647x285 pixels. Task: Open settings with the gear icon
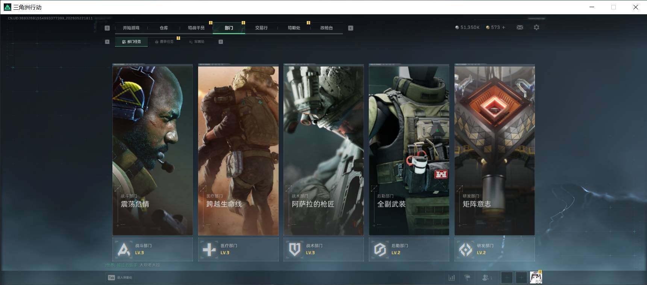536,27
